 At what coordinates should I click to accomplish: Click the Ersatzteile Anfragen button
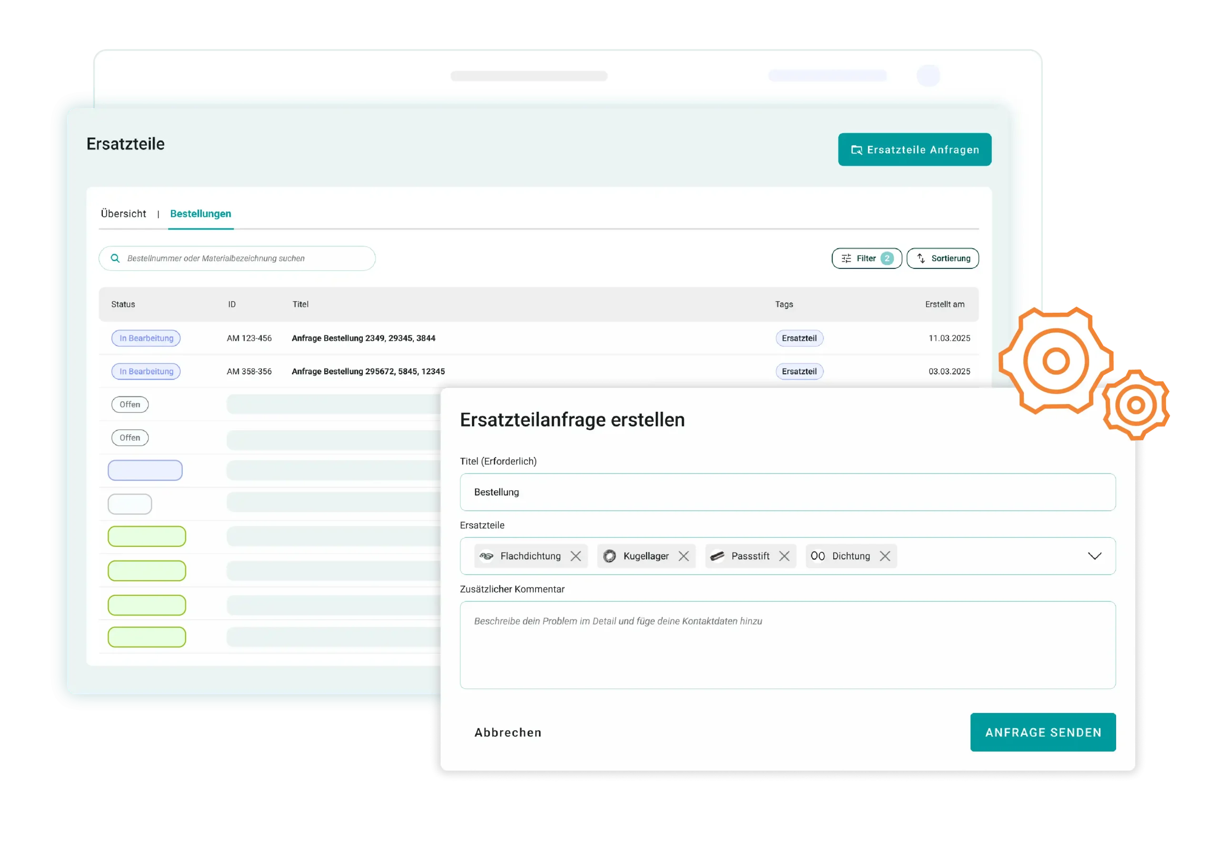914,149
